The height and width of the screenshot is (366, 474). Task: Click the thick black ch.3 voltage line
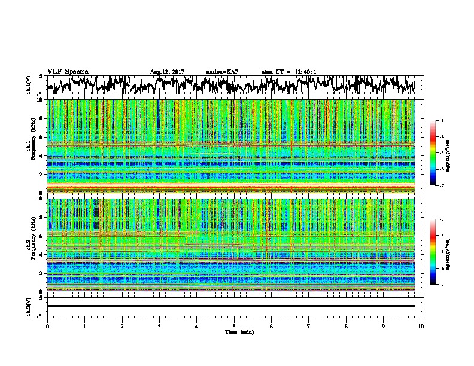231,306
